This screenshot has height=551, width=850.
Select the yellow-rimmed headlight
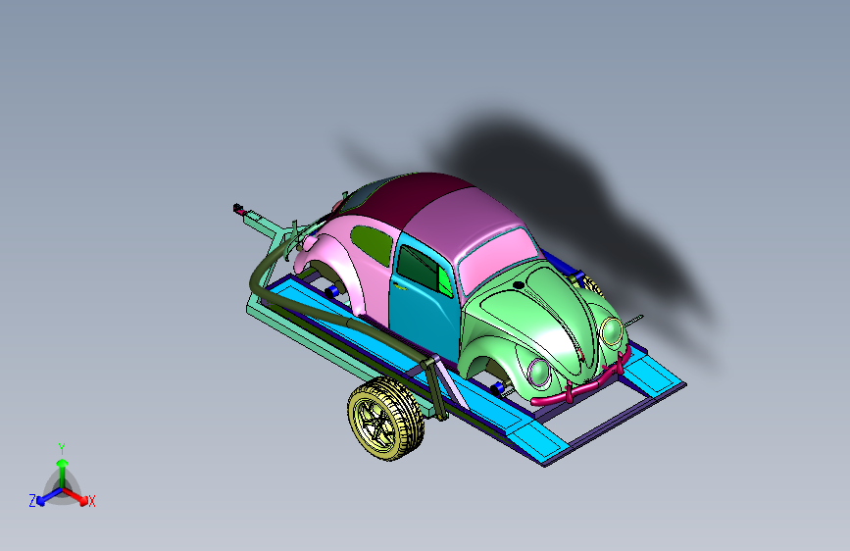click(612, 330)
